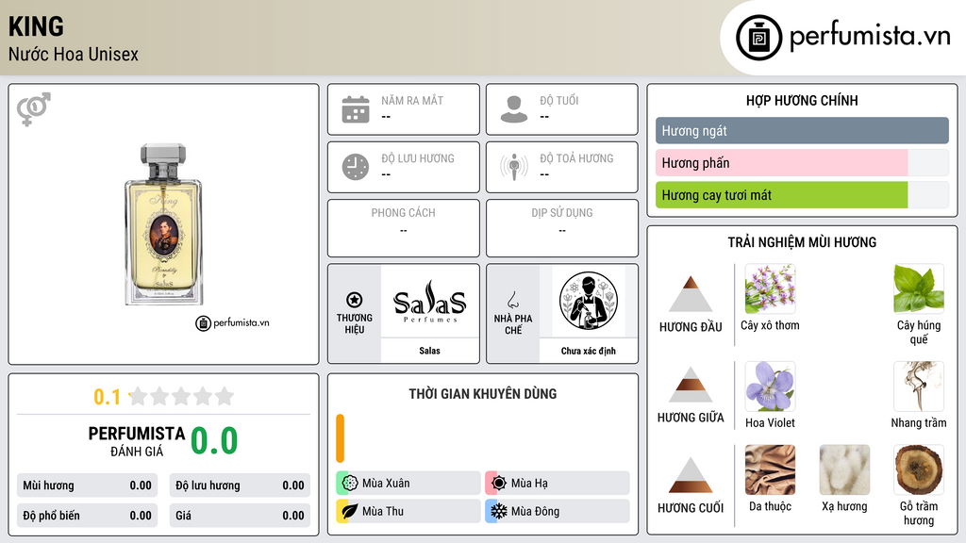
Task: Click the unisex gender symbol icon
Action: pyautogui.click(x=33, y=109)
